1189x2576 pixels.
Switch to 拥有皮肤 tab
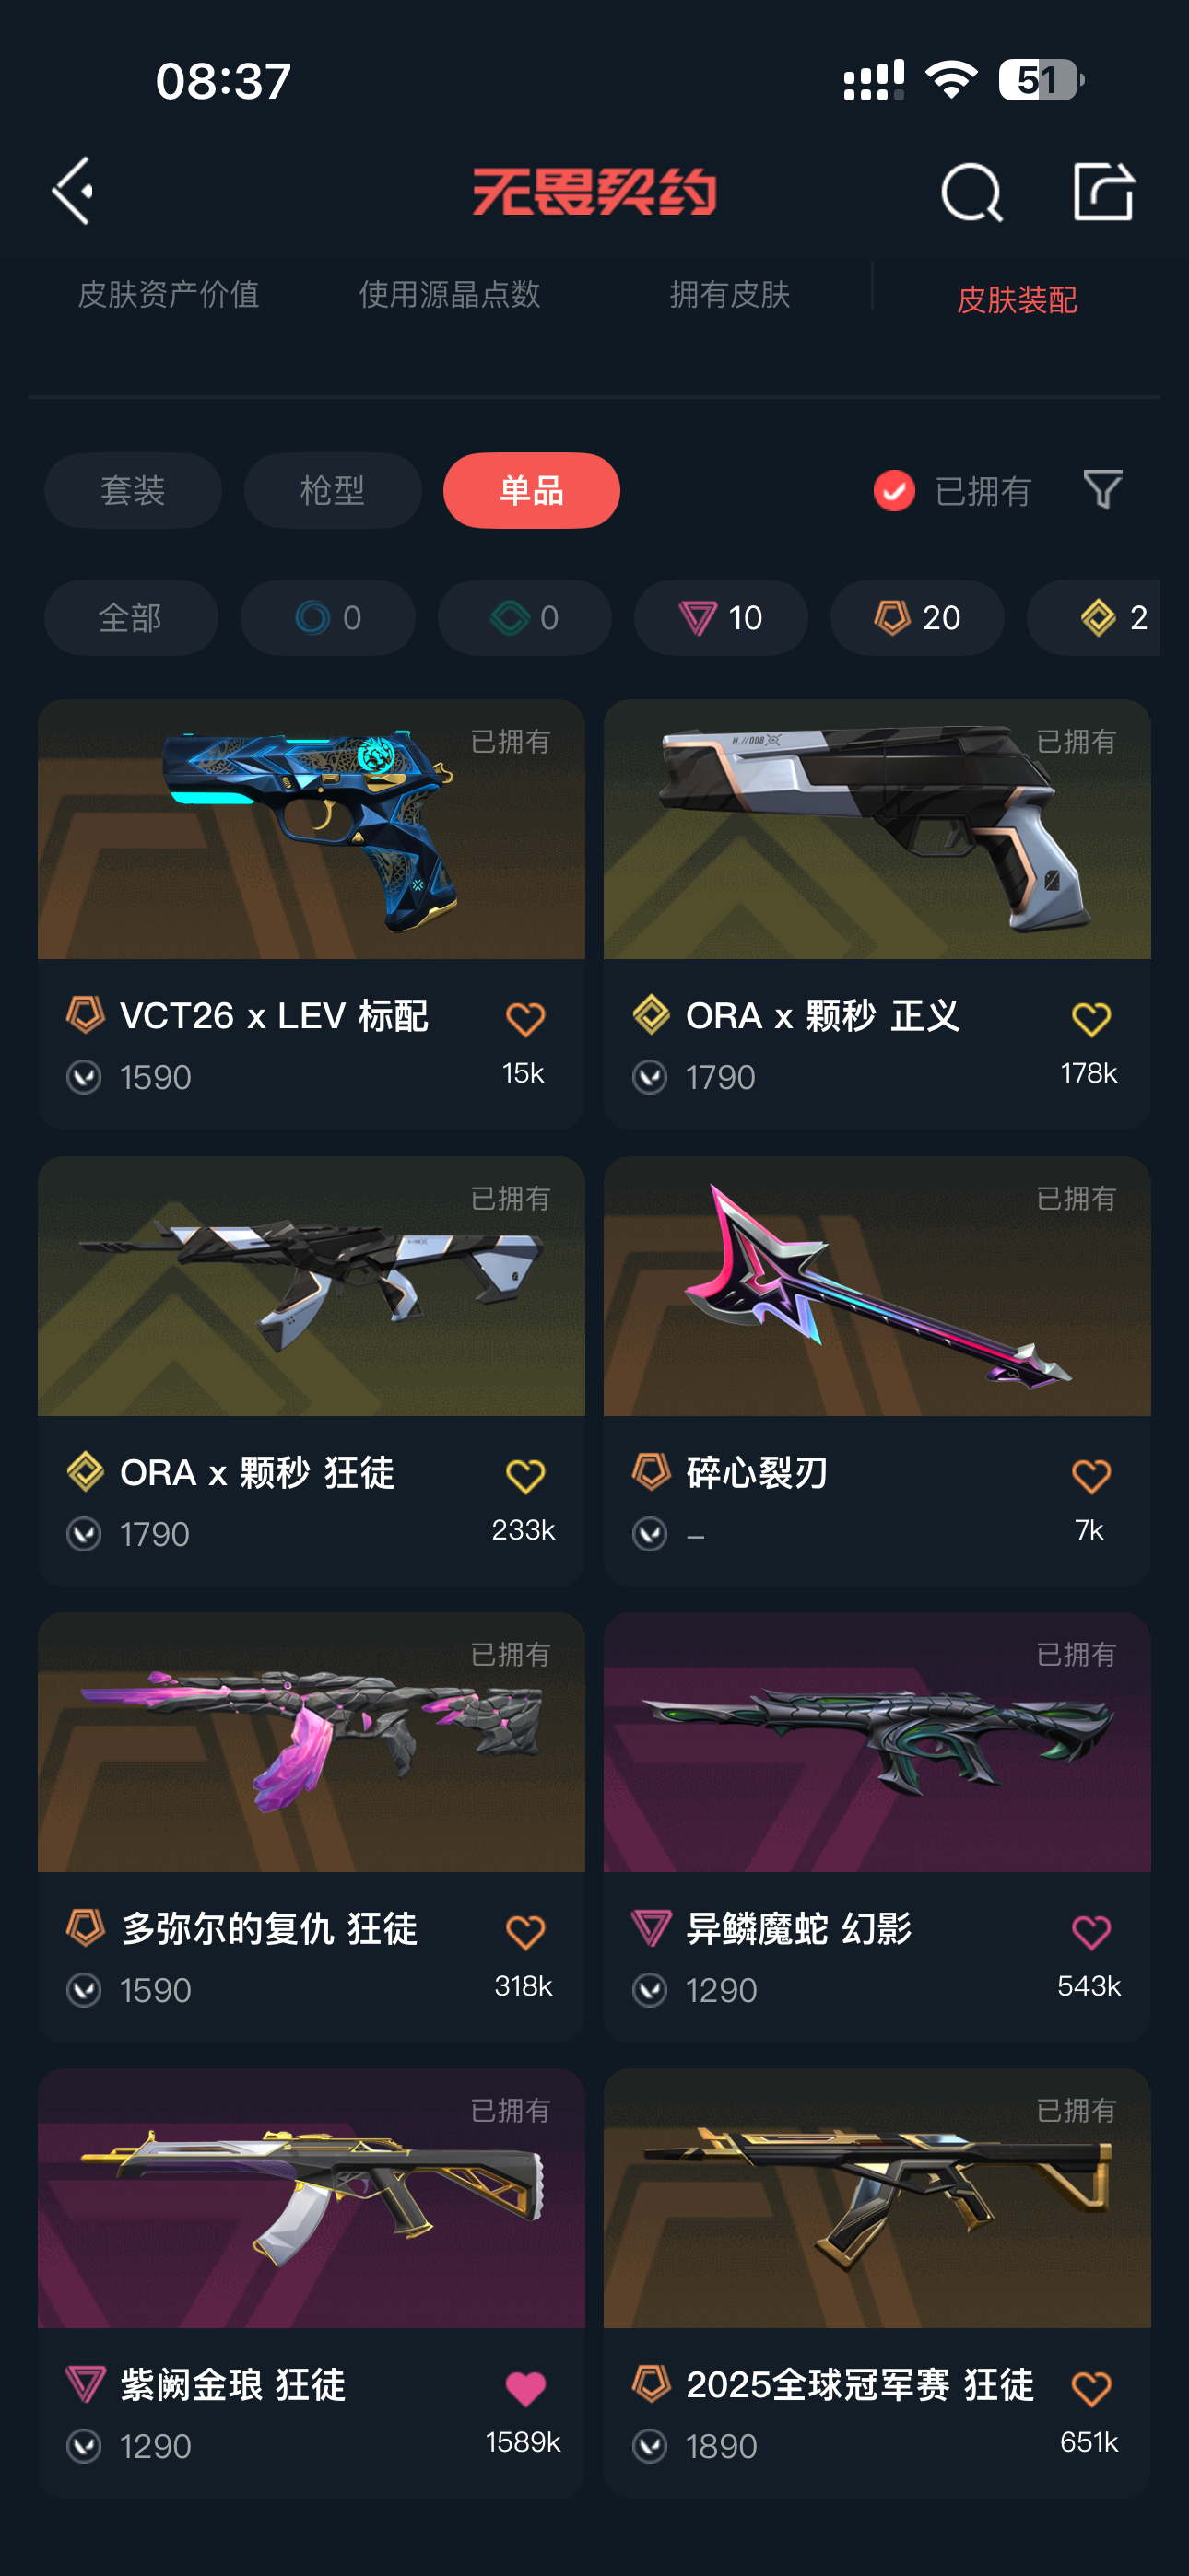coord(730,294)
